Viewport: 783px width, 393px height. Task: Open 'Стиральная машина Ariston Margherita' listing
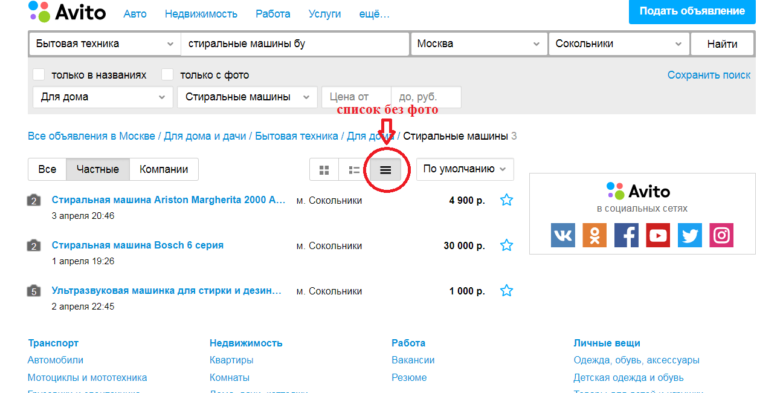[x=169, y=200]
